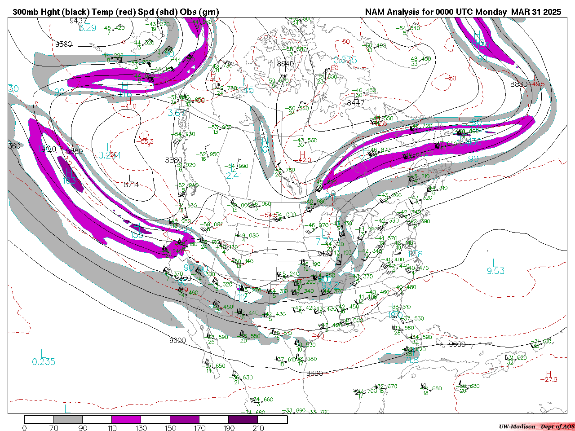Screen dimensions: 575x431
Task: Click the H symbol above 163 jet maximum
Action: tap(70, 173)
